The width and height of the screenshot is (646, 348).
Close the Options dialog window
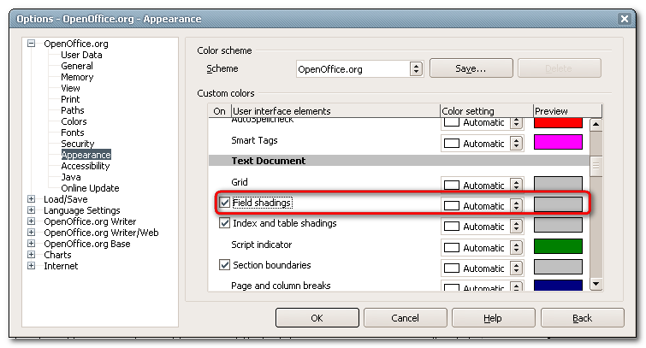[624, 19]
